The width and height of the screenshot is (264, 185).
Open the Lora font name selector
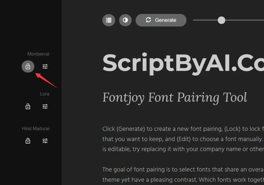tap(45, 94)
